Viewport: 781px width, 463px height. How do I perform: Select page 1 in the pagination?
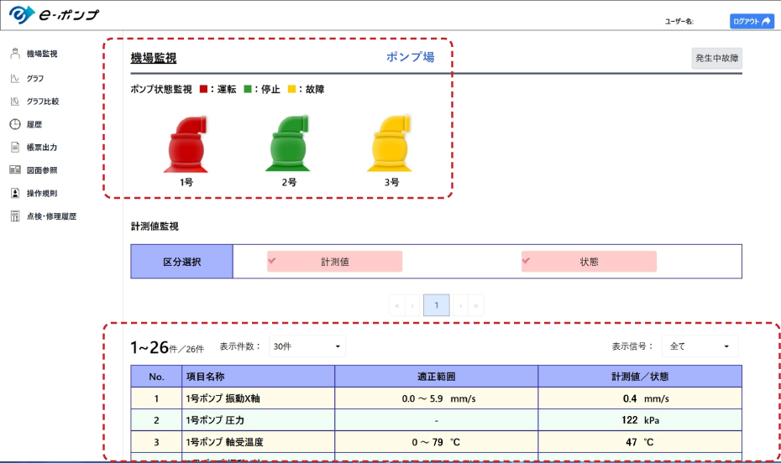pyautogui.click(x=436, y=306)
